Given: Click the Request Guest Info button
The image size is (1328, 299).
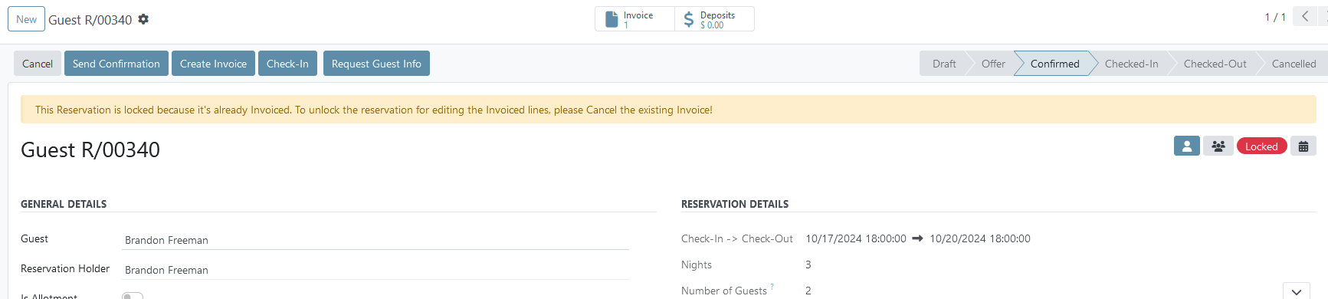Looking at the screenshot, I should [x=376, y=64].
